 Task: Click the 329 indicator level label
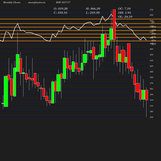[x=154, y=44]
